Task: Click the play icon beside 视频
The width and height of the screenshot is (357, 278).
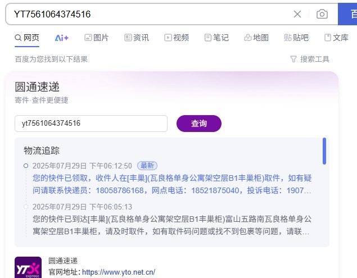Action: [168, 38]
